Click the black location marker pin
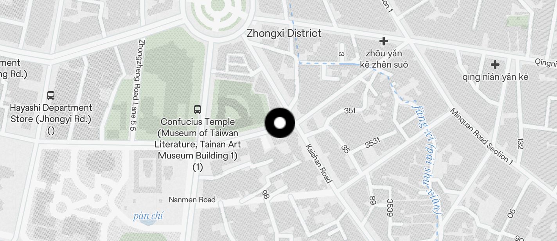This screenshot has height=241, width=557. pos(280,123)
